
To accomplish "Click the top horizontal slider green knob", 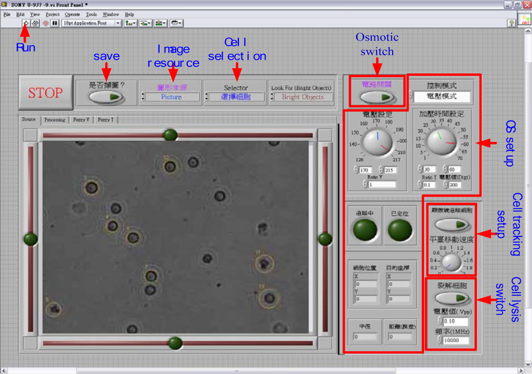I will (x=170, y=135).
